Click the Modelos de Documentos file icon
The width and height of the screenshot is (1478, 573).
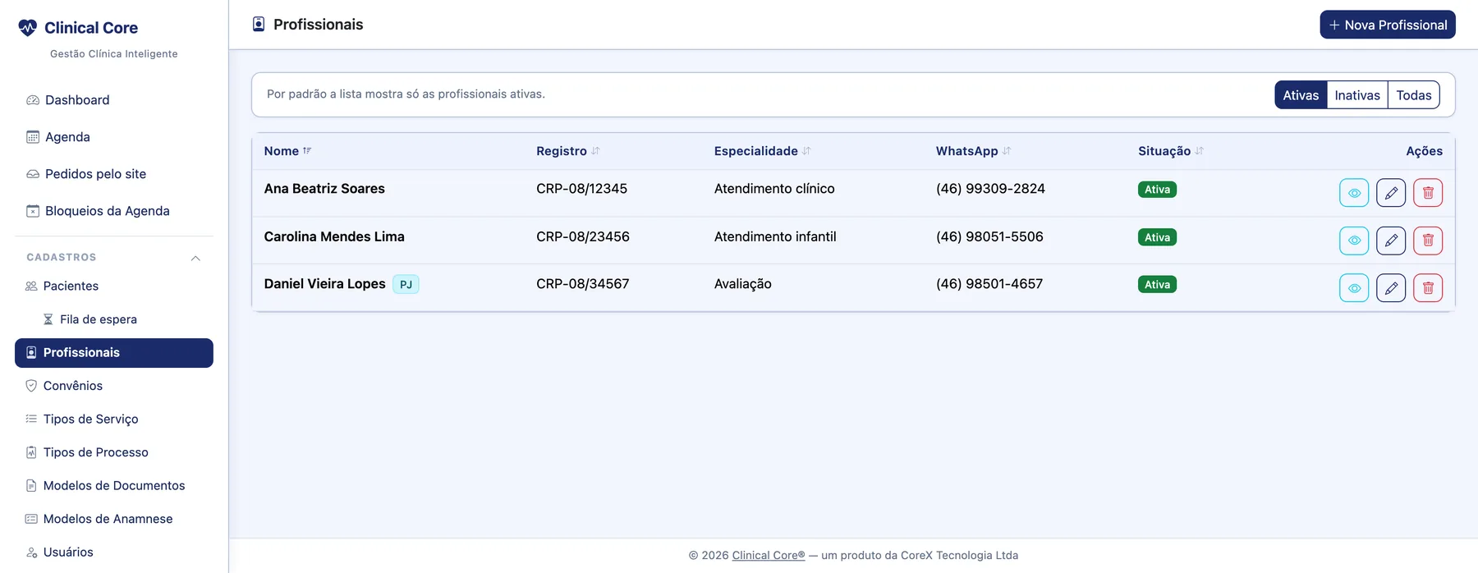pos(31,486)
